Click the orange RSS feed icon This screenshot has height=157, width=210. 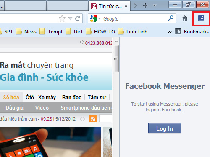[x=93, y=118]
